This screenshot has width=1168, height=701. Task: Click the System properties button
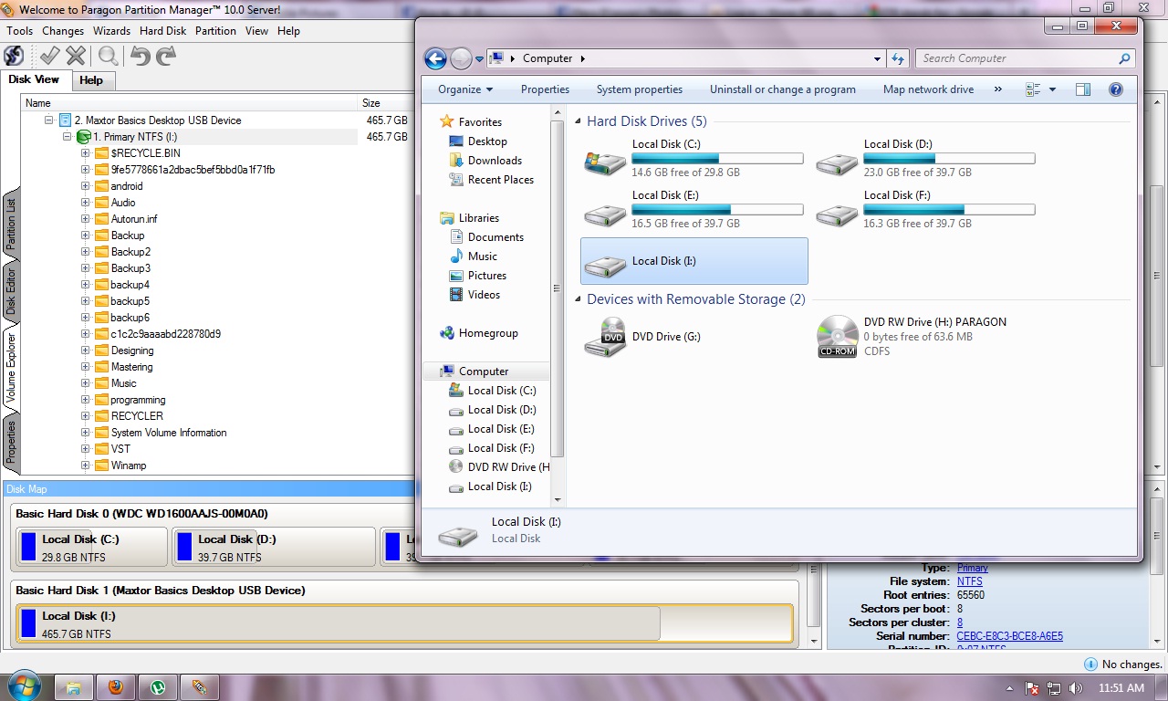639,89
